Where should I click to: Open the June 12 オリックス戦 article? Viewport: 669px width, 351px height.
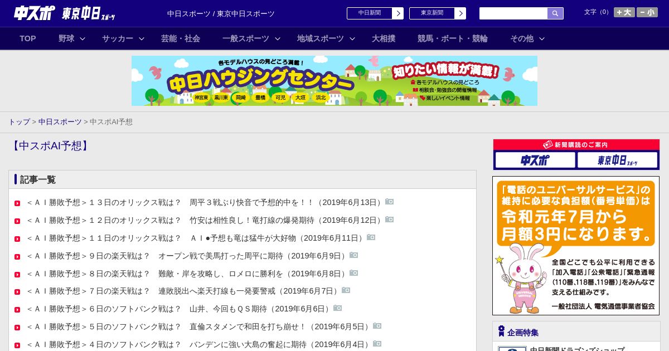[206, 220]
